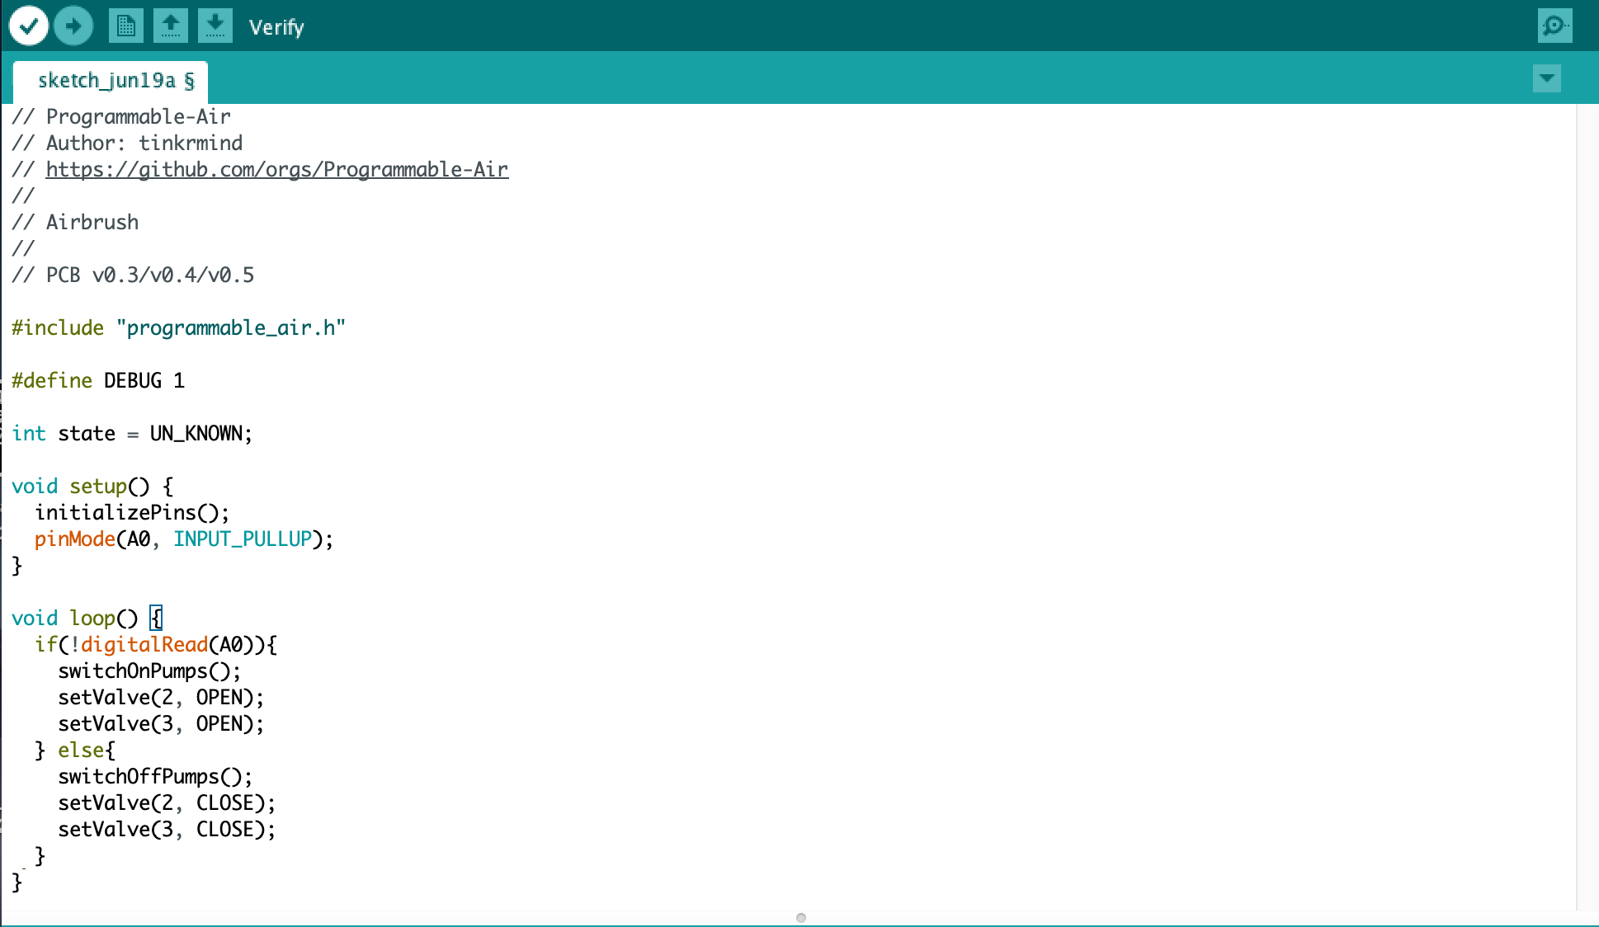1599x927 pixels.
Task: Click the '// PCB v0.3/v0.4/v0.5' comment
Action: [133, 275]
